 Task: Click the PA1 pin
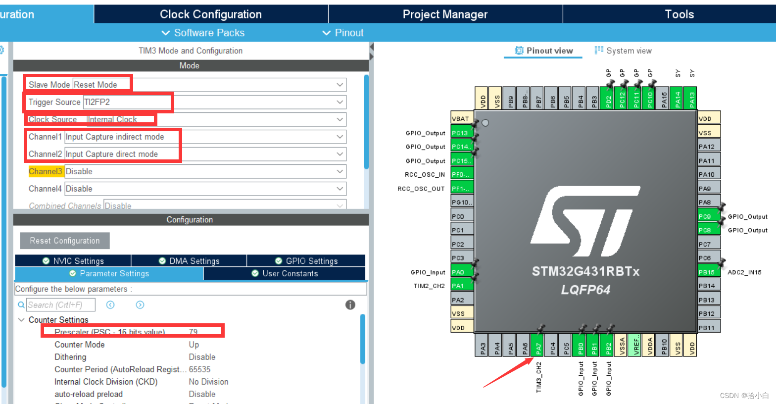click(462, 286)
